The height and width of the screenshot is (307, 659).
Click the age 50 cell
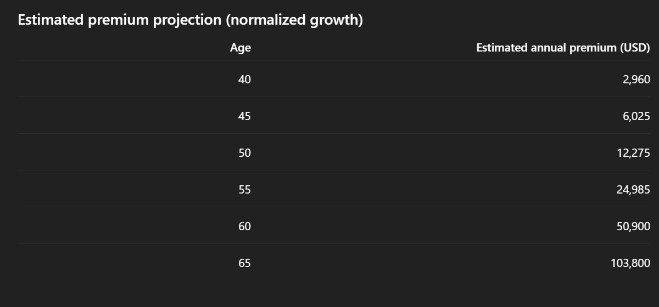(x=244, y=153)
